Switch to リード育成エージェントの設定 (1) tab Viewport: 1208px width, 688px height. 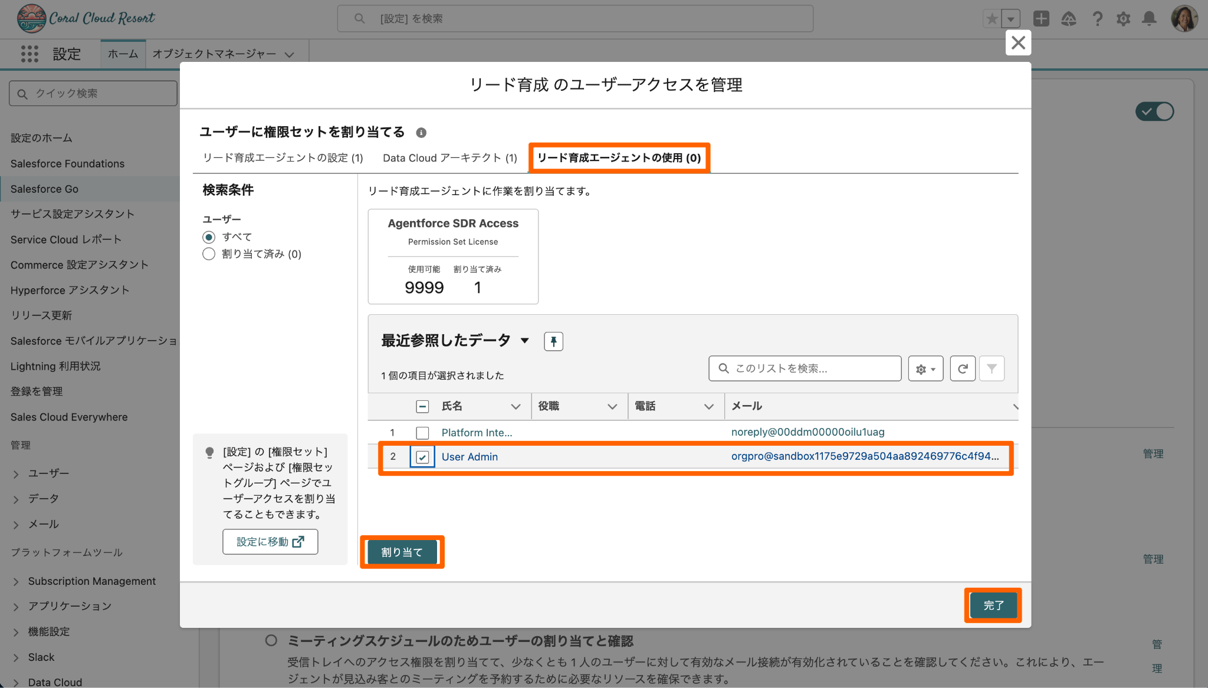coord(283,158)
